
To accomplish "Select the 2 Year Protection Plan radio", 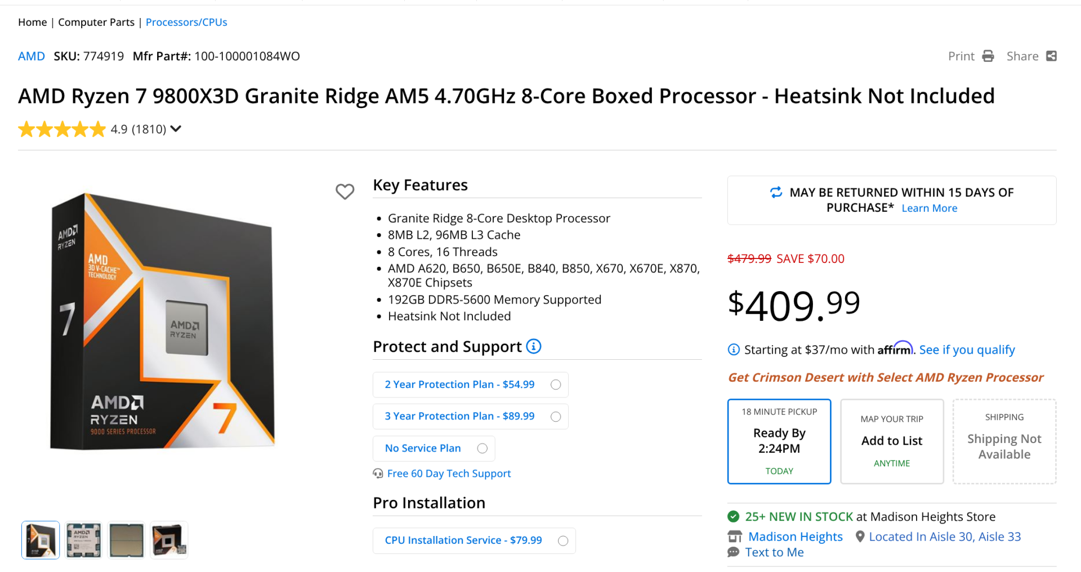I will pos(556,385).
